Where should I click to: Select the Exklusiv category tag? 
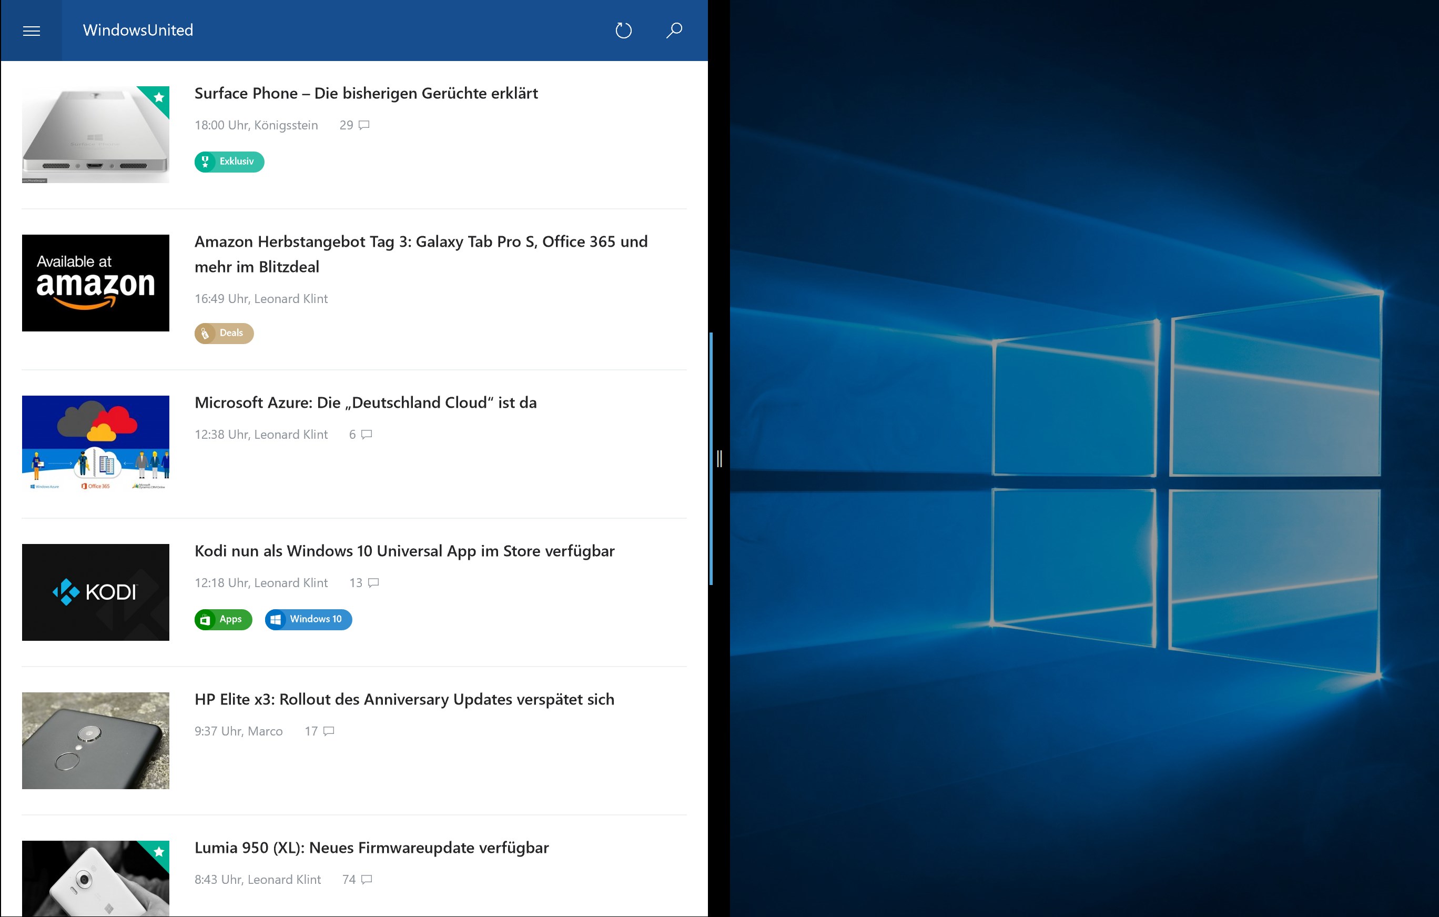pos(229,162)
